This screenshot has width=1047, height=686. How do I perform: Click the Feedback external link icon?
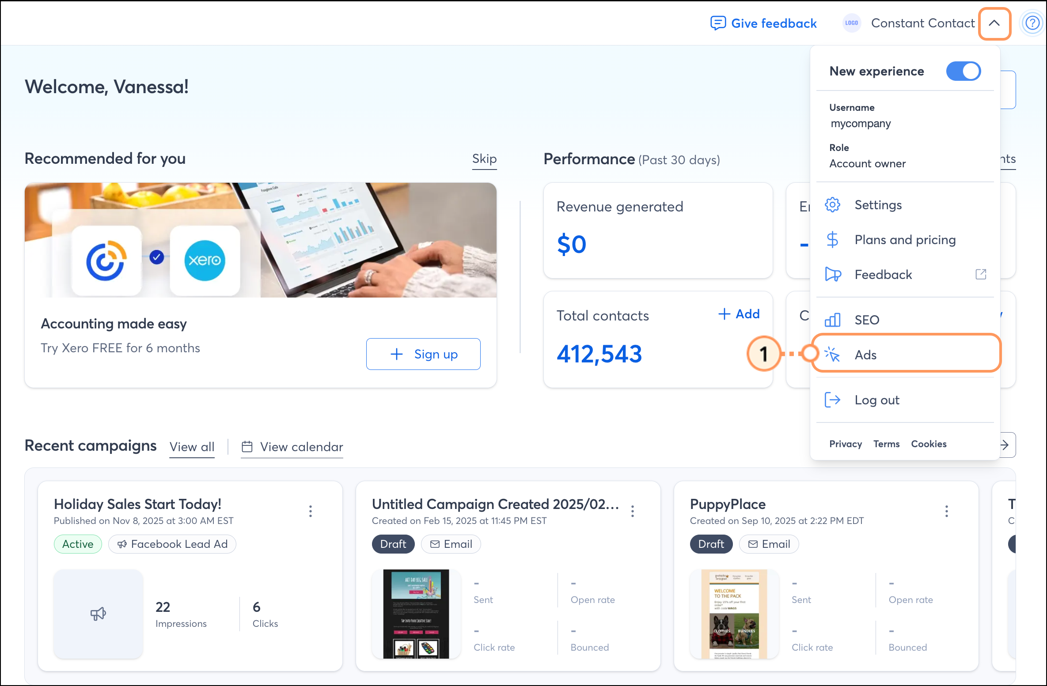point(980,274)
